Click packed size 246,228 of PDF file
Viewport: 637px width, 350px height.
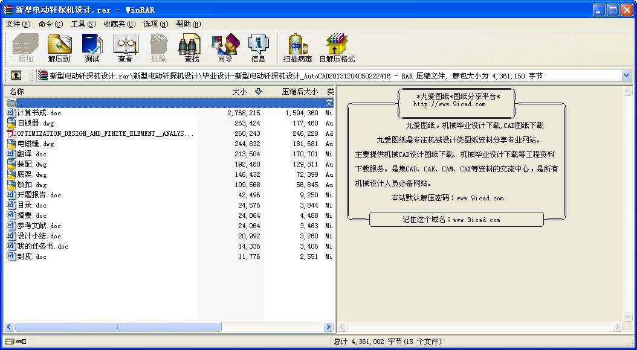point(305,133)
